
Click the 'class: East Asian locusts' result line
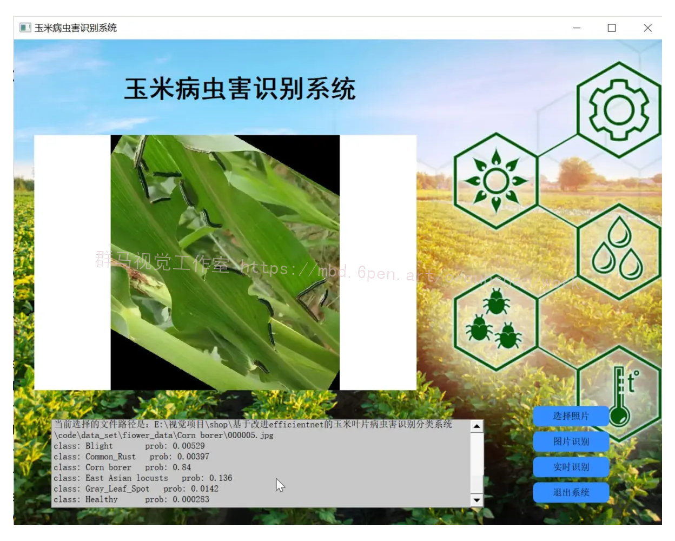[x=143, y=478]
